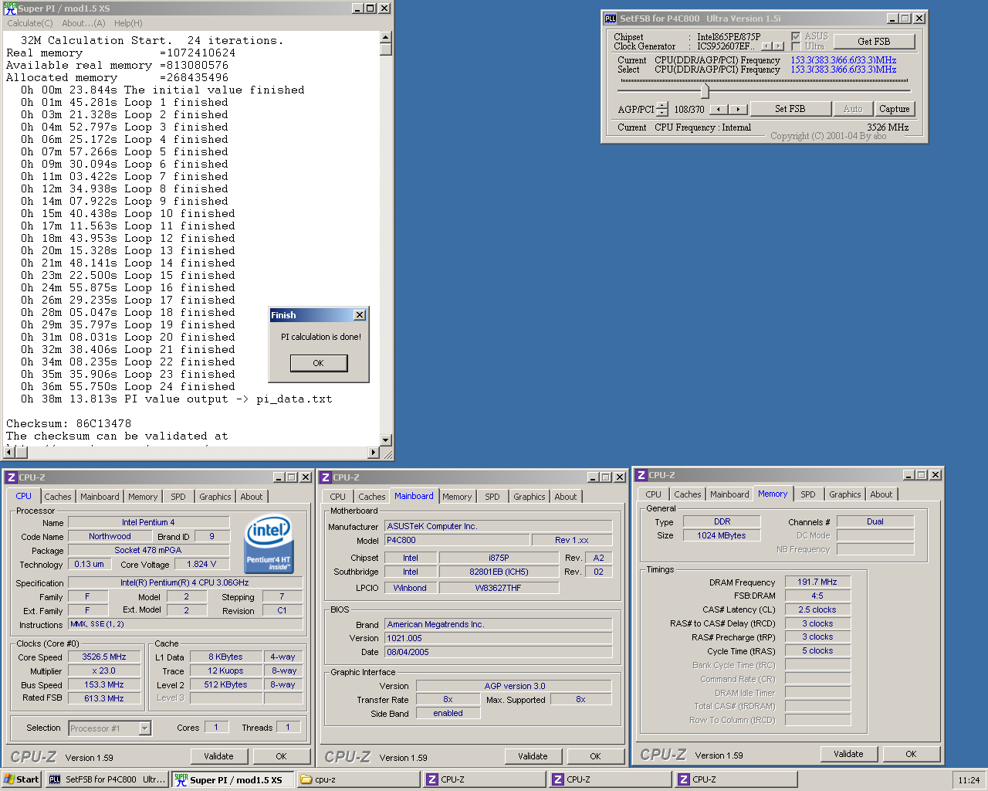Click Memory Size value 1024 MBytes
The image size is (988, 791).
coord(722,535)
